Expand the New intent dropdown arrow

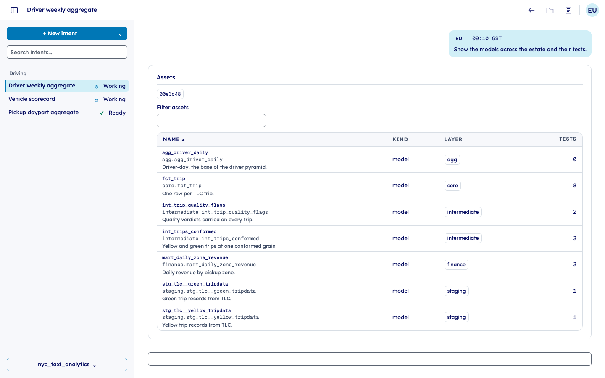(x=120, y=34)
